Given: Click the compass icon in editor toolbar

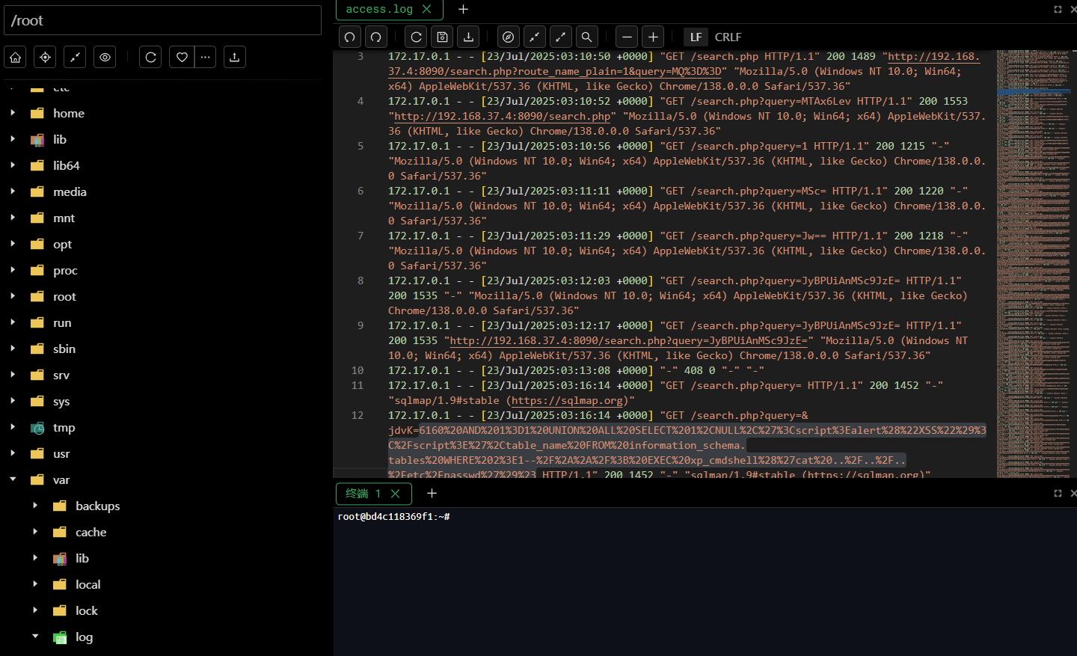Looking at the screenshot, I should [x=508, y=37].
